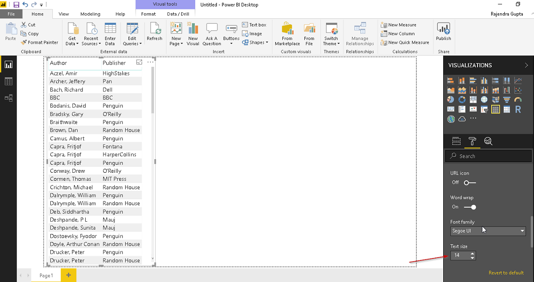Open the Edit Queries dropdown
534x282 pixels.
coord(132,34)
